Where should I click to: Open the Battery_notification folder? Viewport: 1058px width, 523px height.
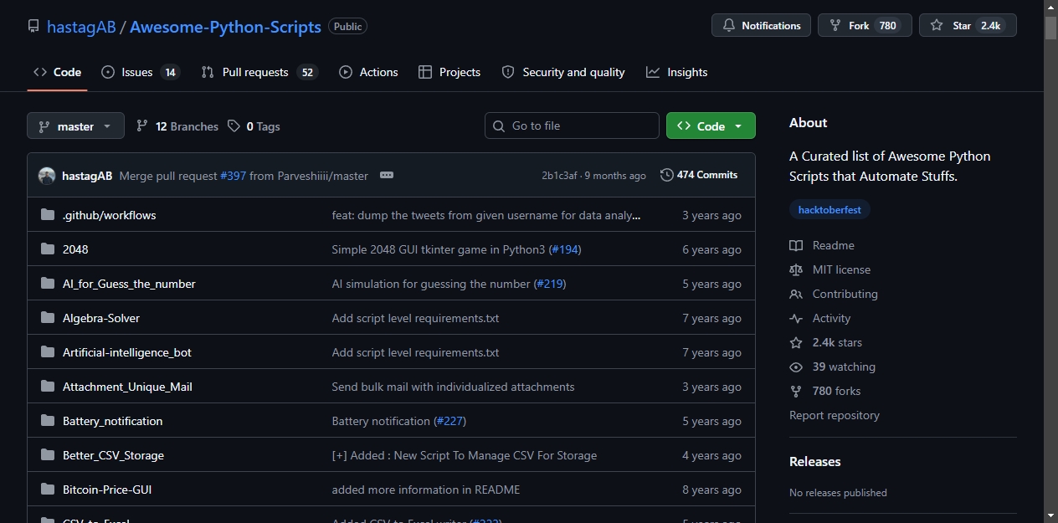click(112, 421)
